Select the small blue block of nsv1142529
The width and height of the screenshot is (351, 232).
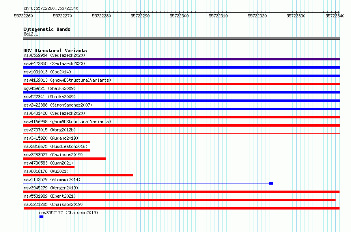(x=271, y=183)
